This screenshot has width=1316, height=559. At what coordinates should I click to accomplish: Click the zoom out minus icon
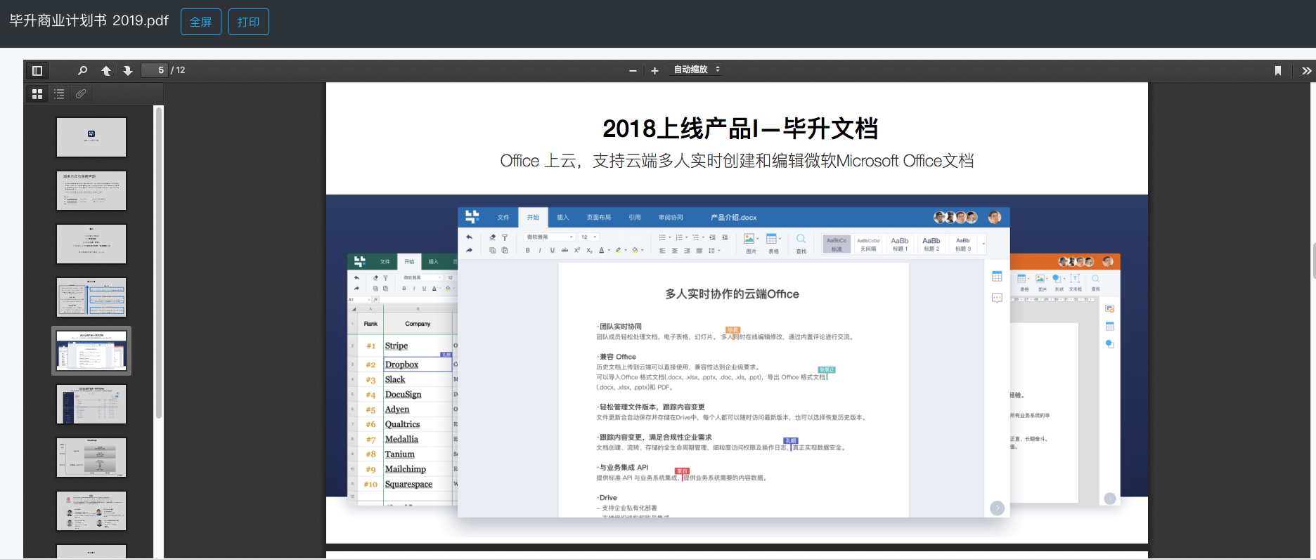pyautogui.click(x=633, y=70)
